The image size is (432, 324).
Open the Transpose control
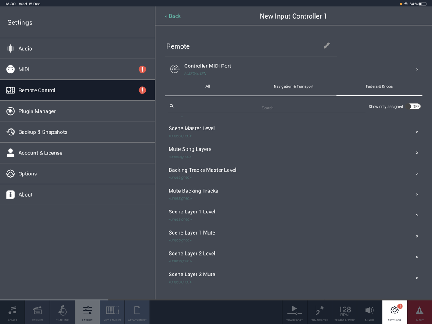click(x=319, y=312)
